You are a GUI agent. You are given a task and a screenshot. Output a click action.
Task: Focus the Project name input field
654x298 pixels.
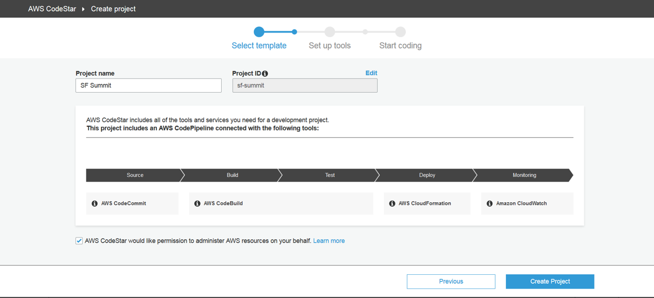pos(148,85)
